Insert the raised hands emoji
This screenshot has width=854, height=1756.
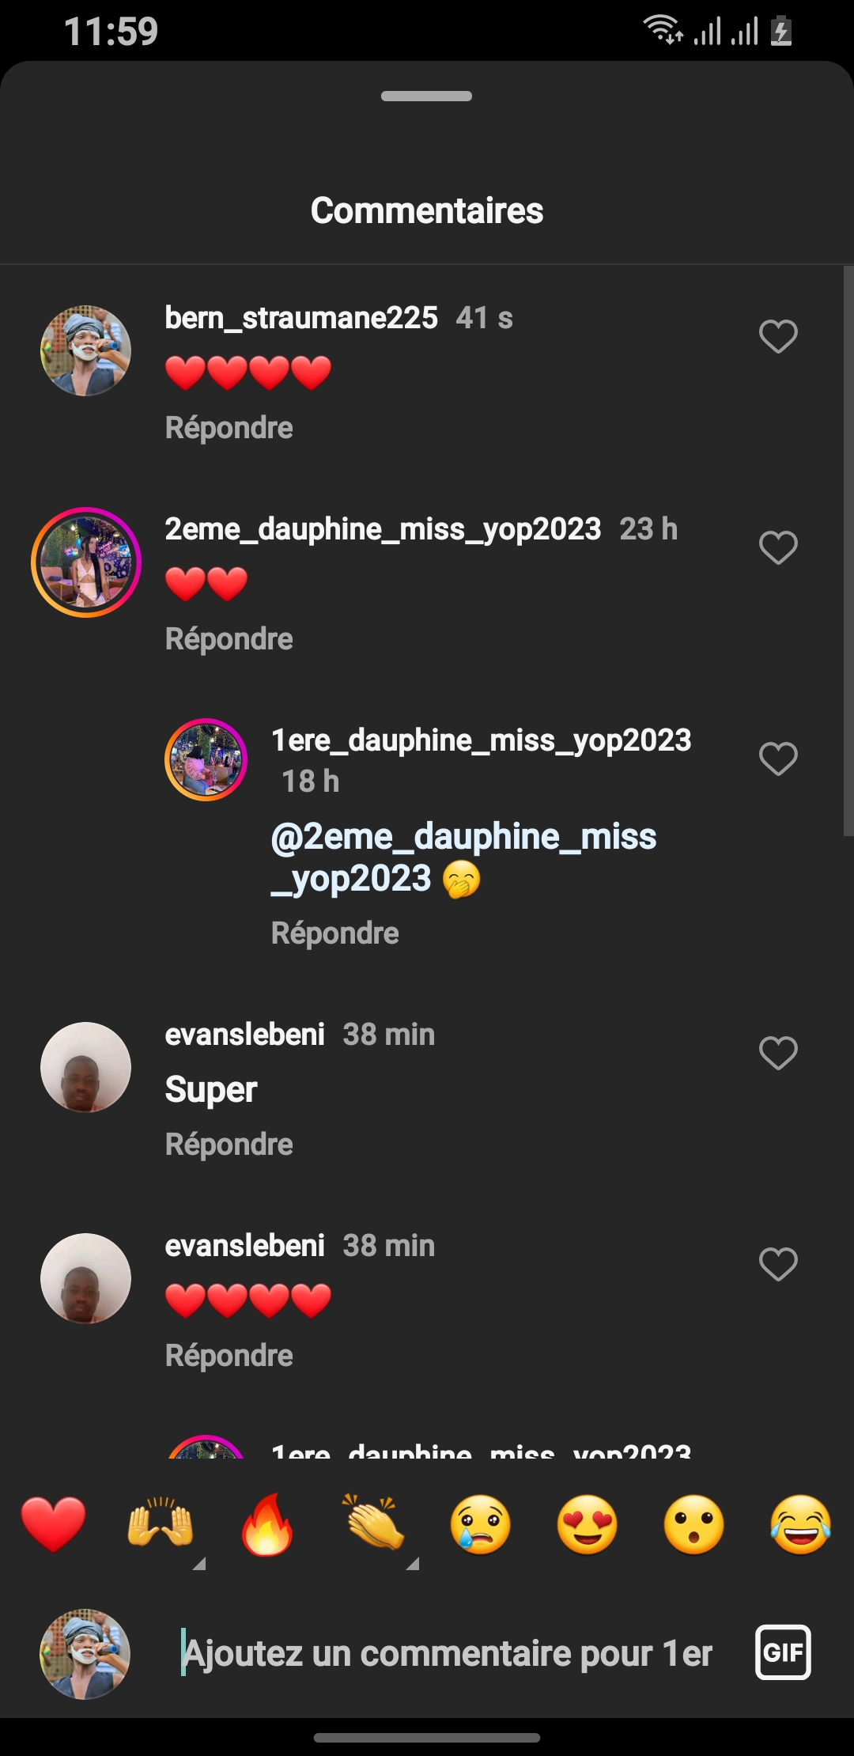(161, 1524)
